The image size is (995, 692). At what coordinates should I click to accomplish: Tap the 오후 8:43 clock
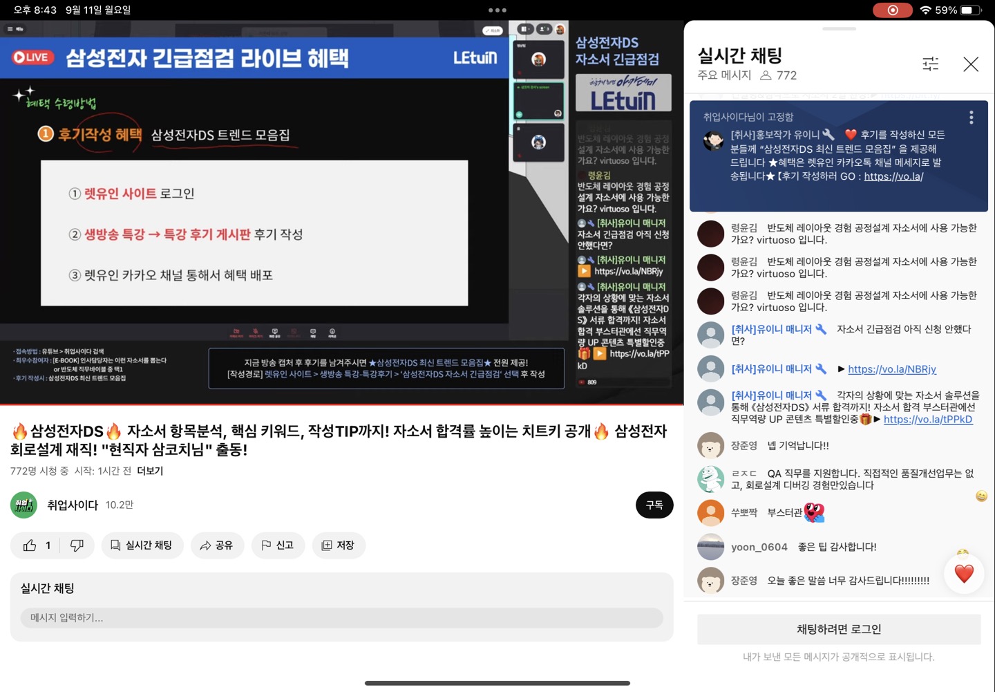pyautogui.click(x=35, y=10)
